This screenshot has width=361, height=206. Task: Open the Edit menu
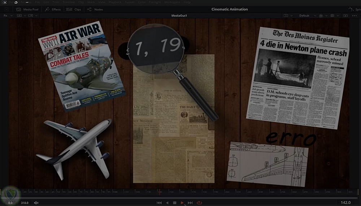[46, 2]
